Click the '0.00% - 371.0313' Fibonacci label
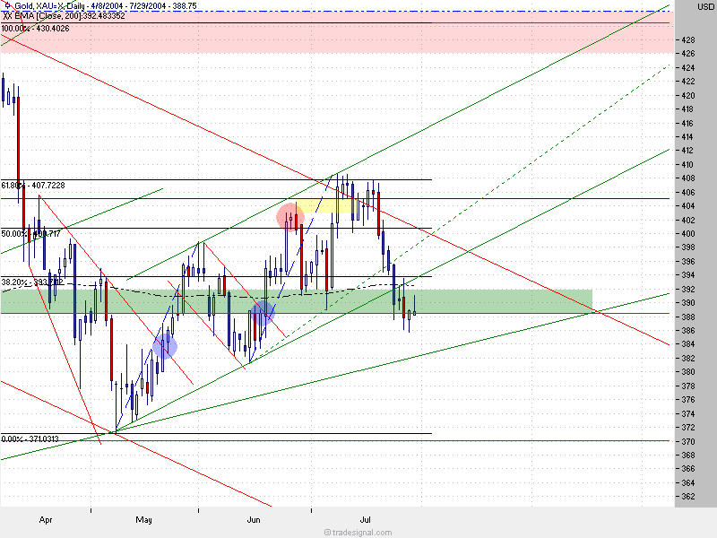 pyautogui.click(x=30, y=438)
